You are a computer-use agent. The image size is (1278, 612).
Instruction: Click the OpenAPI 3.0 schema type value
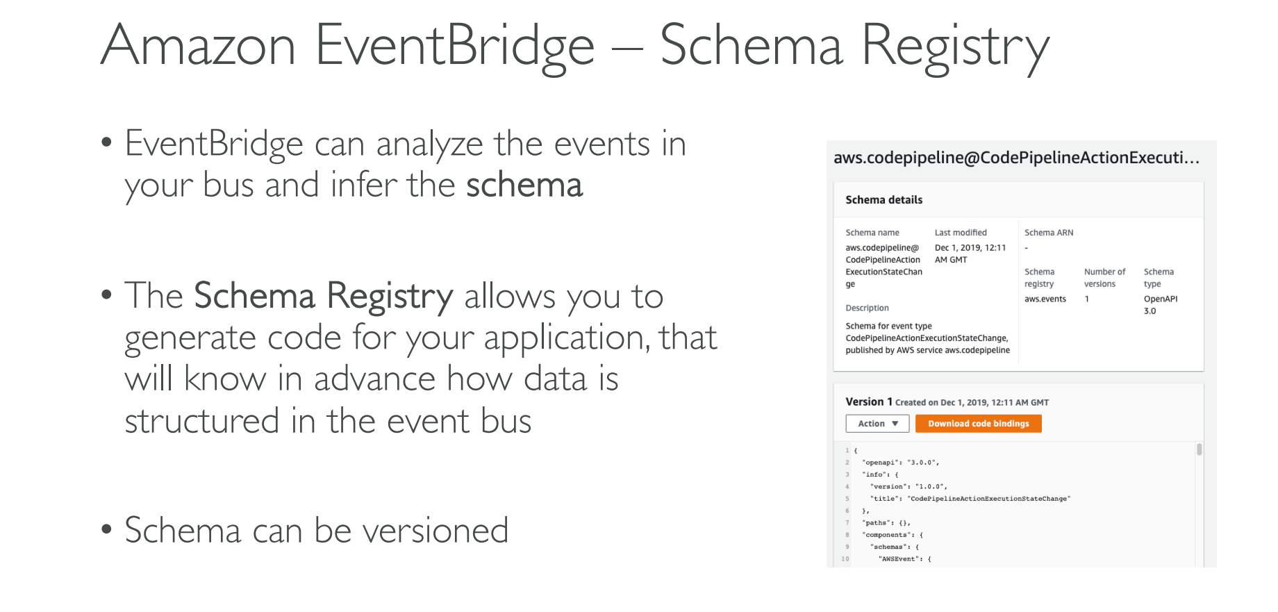[1161, 305]
